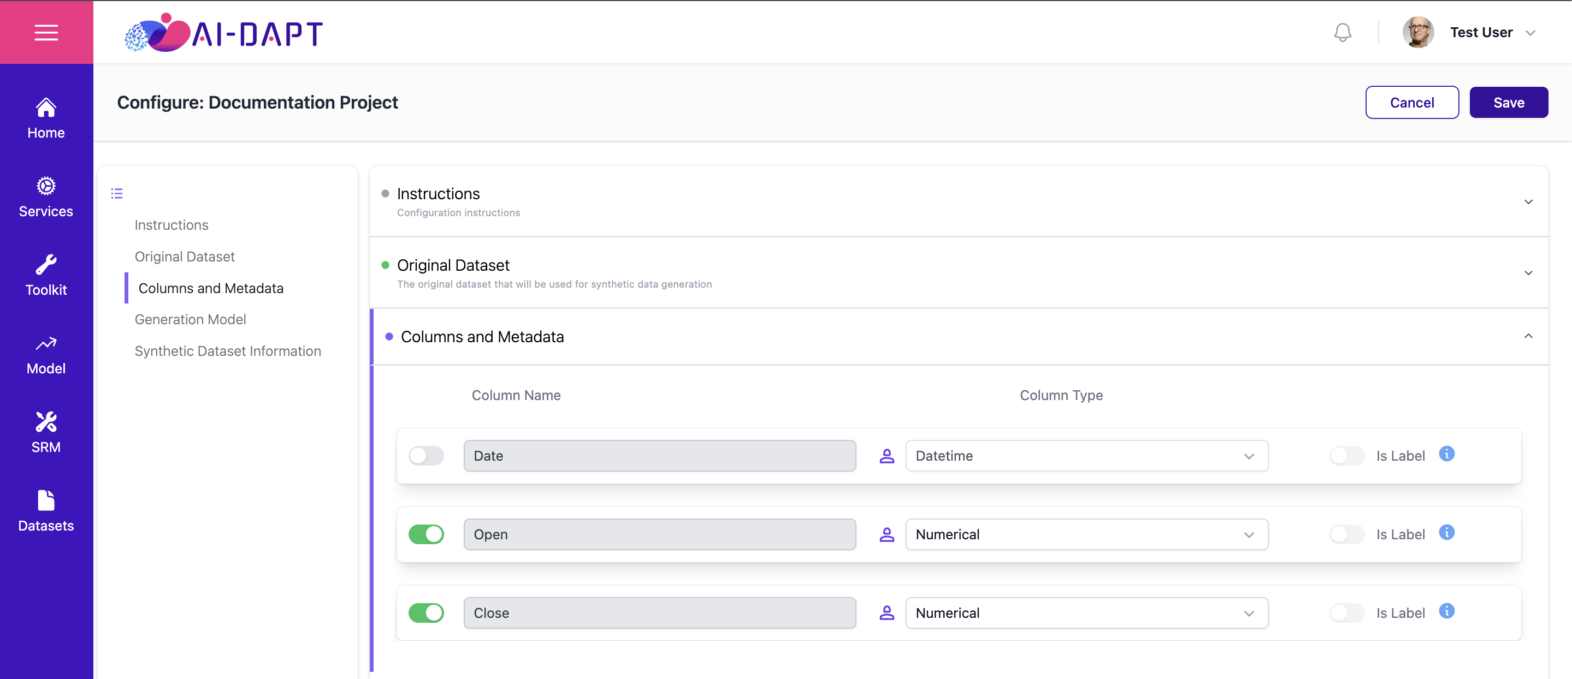
Task: Click the Date column name field
Action: point(660,456)
